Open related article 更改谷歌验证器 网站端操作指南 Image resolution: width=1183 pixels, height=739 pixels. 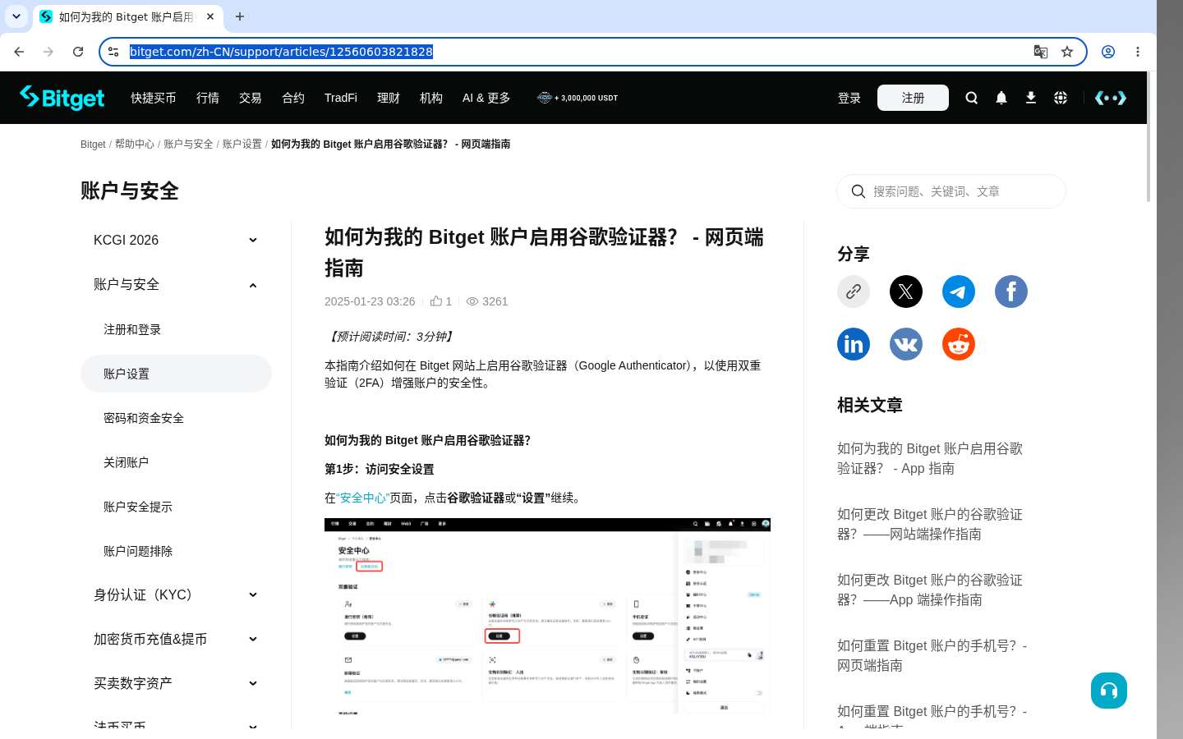pyautogui.click(x=930, y=524)
